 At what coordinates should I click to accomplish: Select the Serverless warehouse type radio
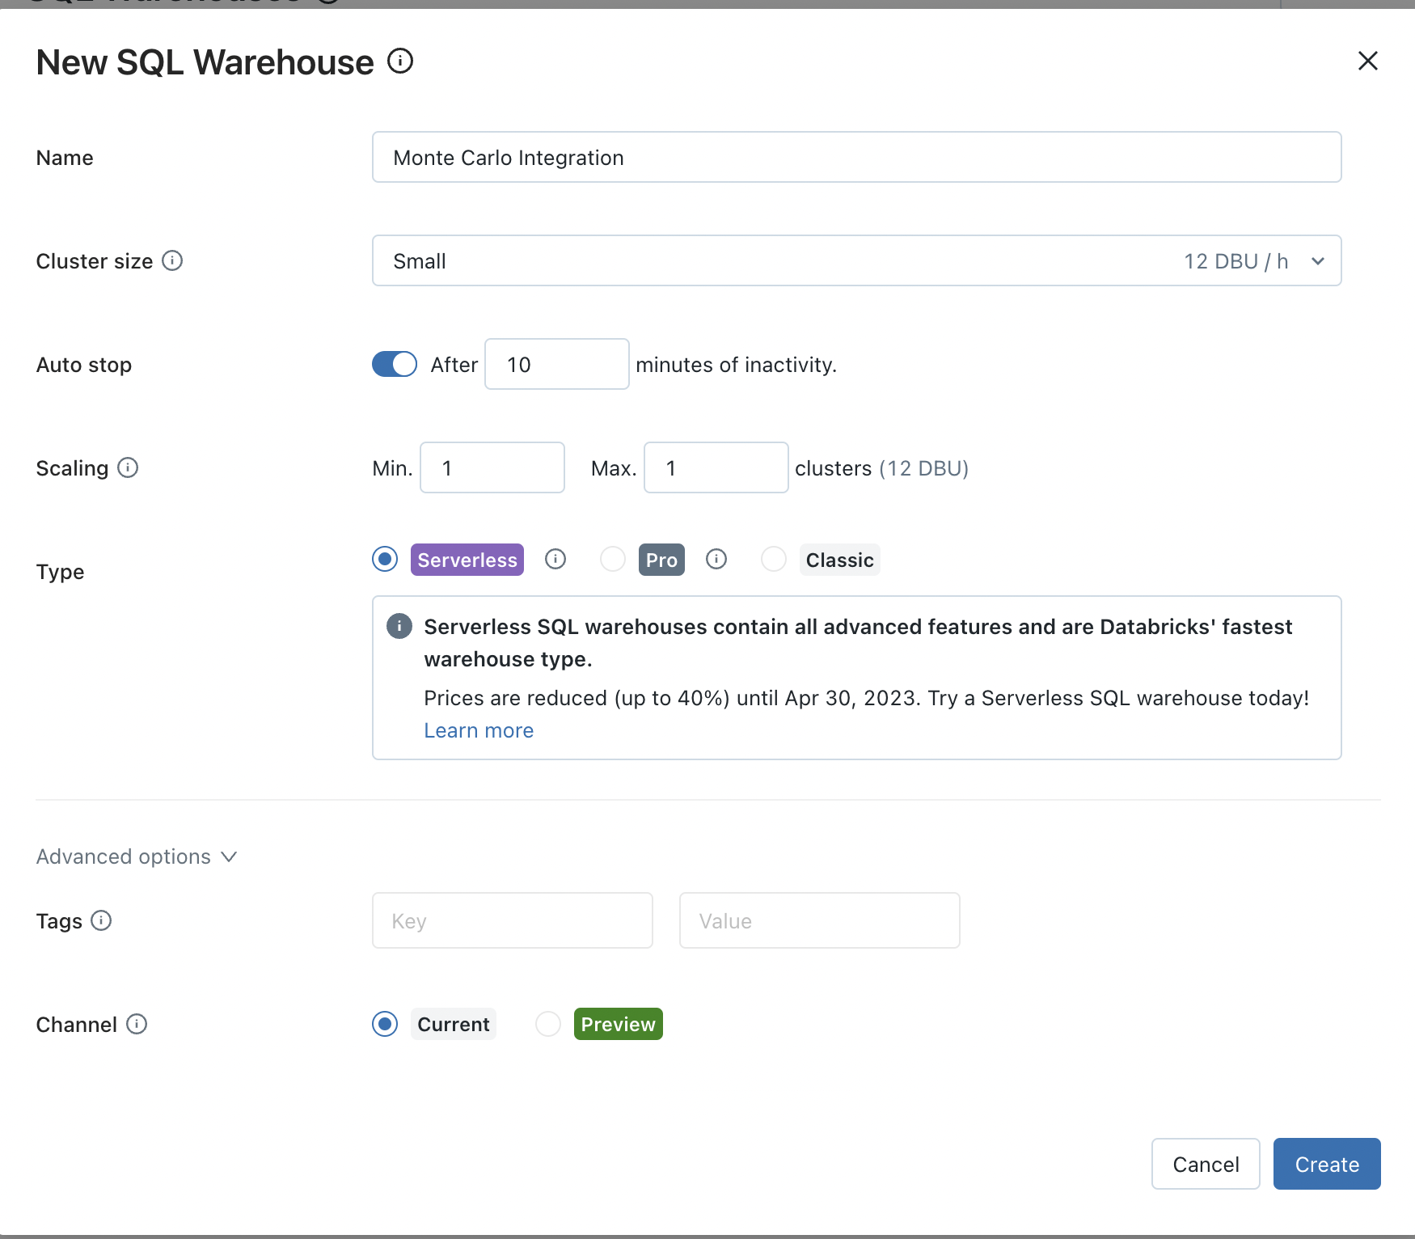pos(385,559)
